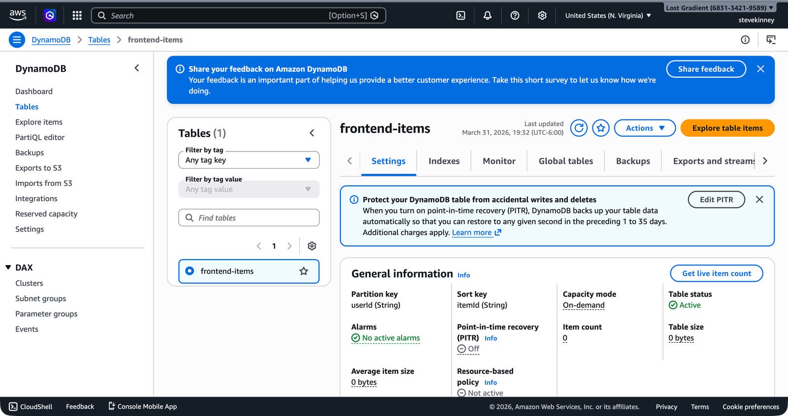788x416 pixels.
Task: Click Explore table items button
Action: point(727,128)
